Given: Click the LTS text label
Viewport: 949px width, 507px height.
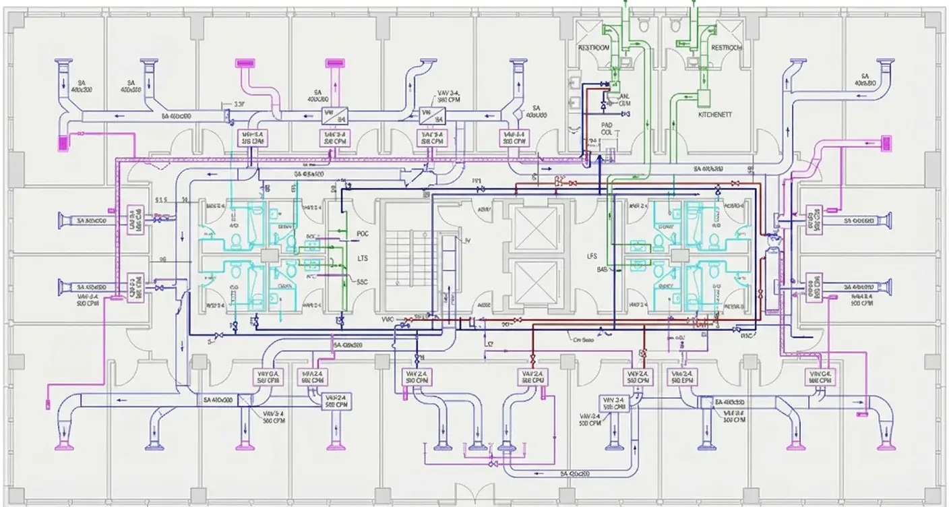Looking at the screenshot, I should click(x=362, y=258).
